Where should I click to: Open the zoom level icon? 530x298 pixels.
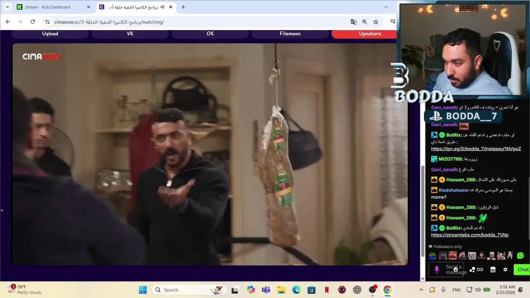click(365, 22)
